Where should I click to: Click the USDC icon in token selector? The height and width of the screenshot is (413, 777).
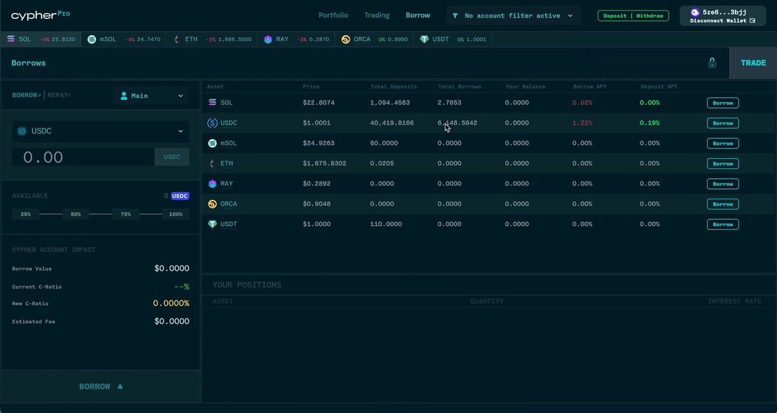21,131
